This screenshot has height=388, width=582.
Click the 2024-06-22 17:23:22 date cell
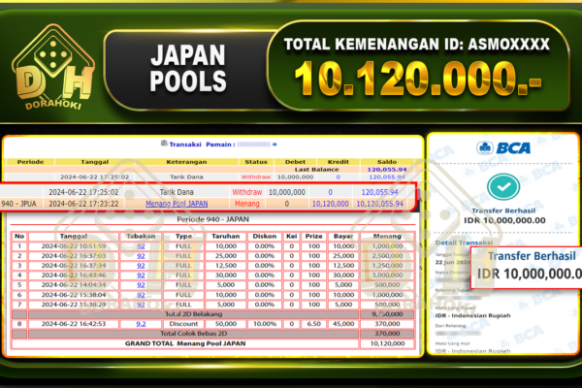(x=83, y=204)
